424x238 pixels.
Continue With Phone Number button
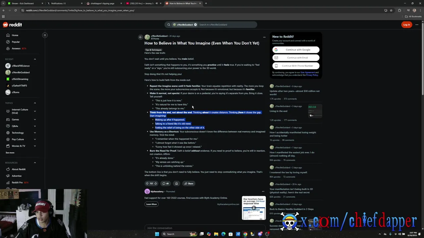pos(296,66)
